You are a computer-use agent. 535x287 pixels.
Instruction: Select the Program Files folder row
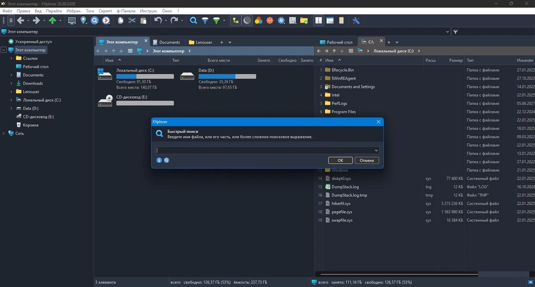click(343, 112)
